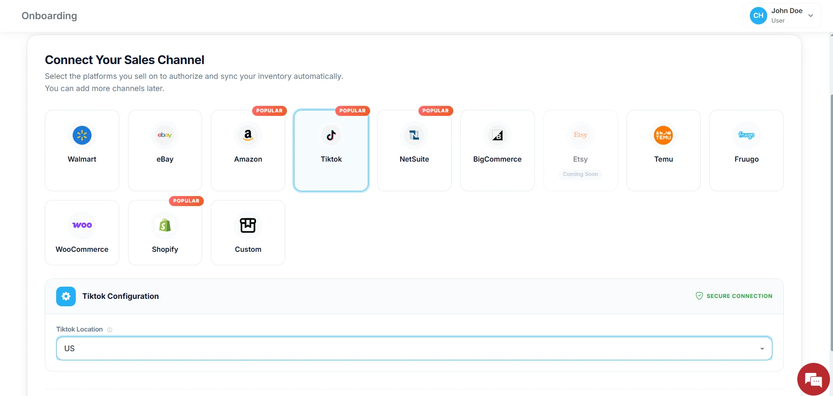
Task: Click the Custom label text
Action: (248, 249)
